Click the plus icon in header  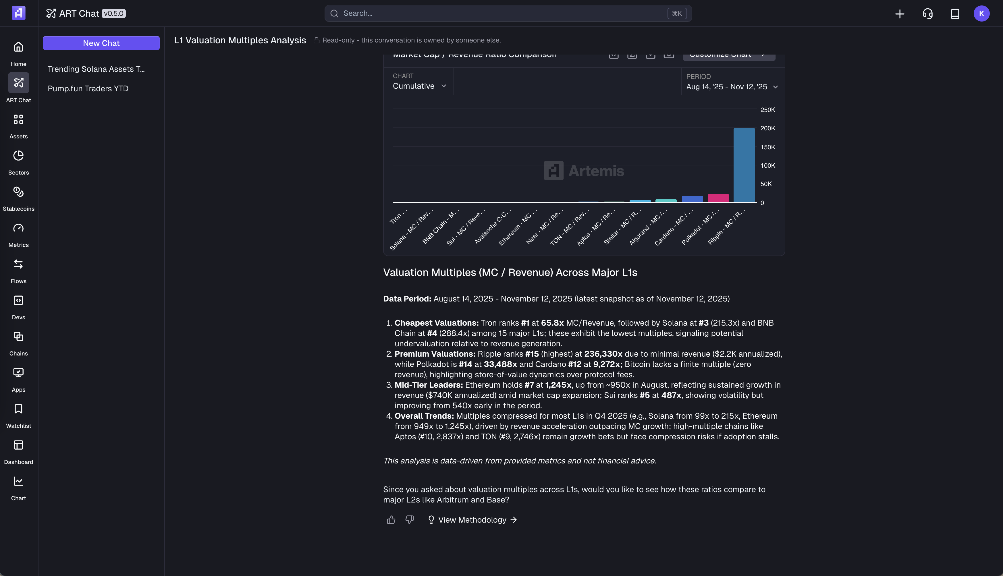(900, 13)
